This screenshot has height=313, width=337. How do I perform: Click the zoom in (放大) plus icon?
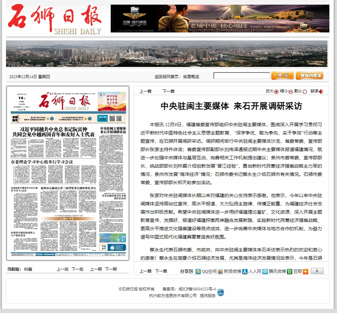[x=276, y=91]
